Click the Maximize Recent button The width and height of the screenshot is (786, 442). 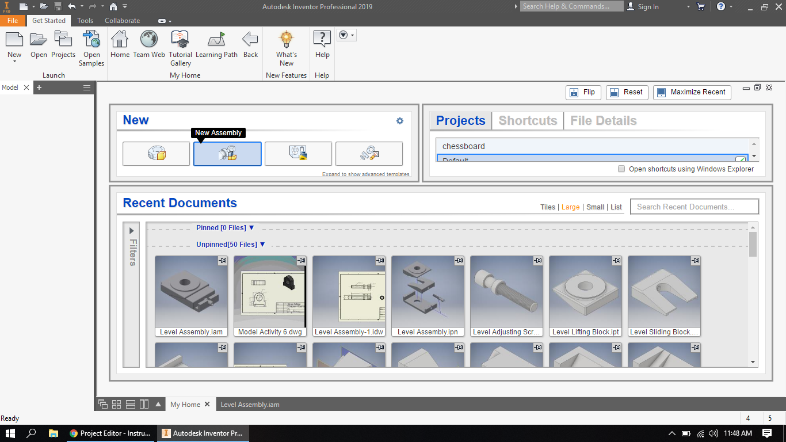click(692, 92)
